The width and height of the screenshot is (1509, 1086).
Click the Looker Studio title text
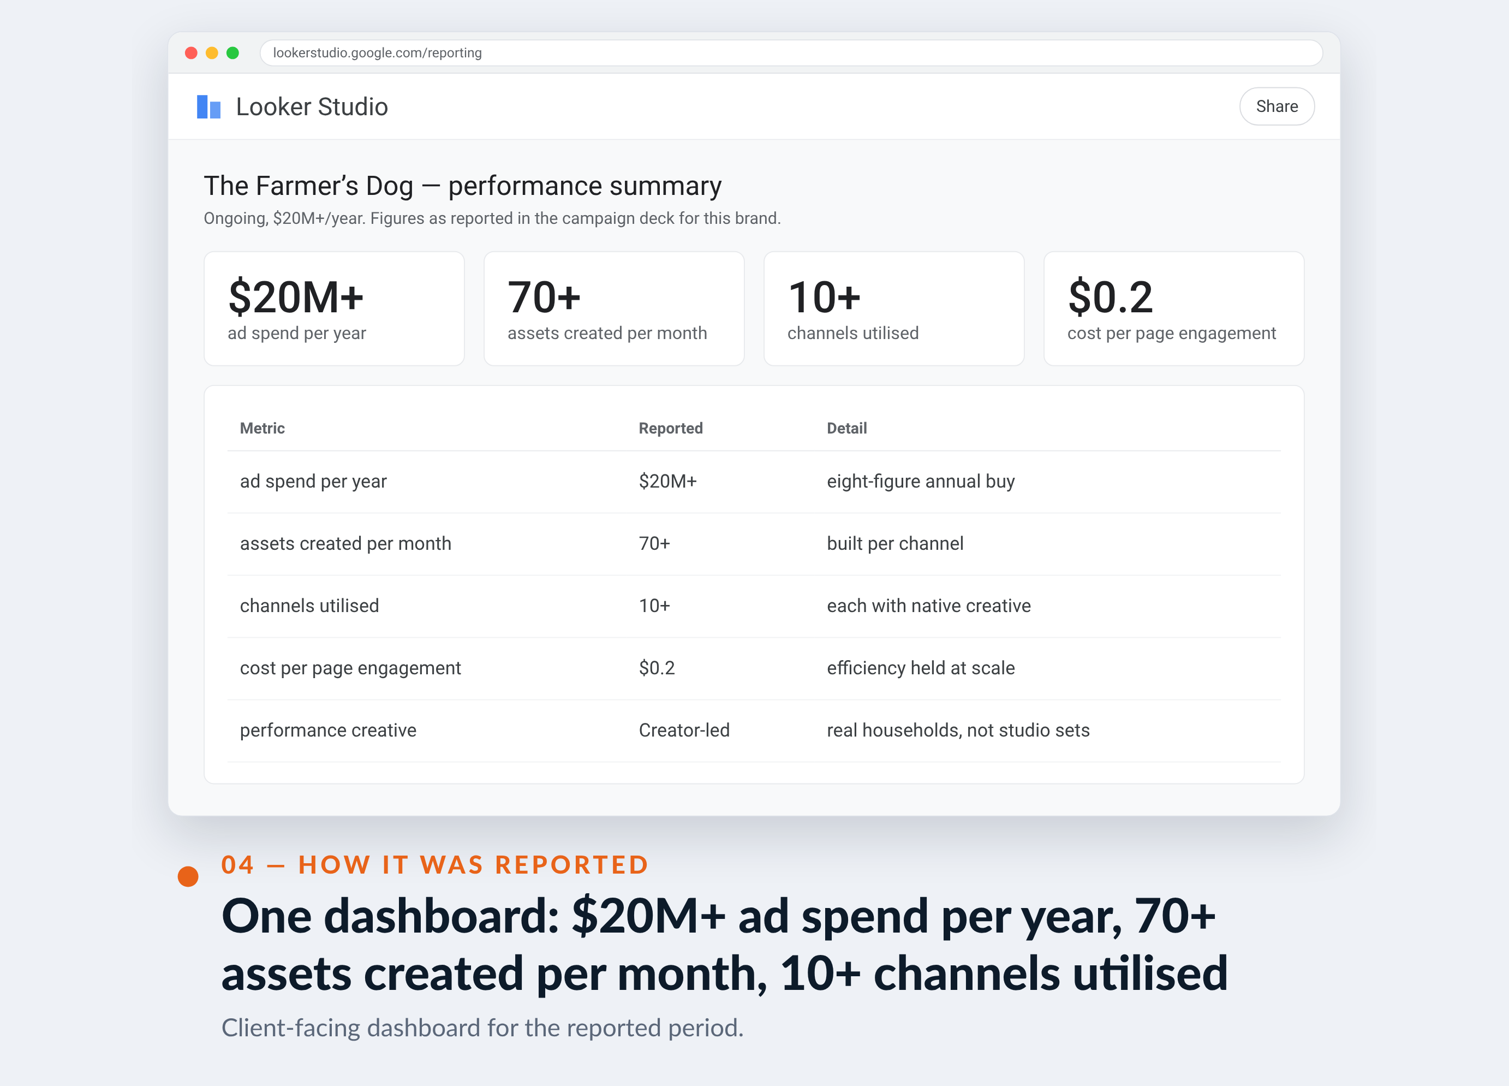tap(312, 106)
